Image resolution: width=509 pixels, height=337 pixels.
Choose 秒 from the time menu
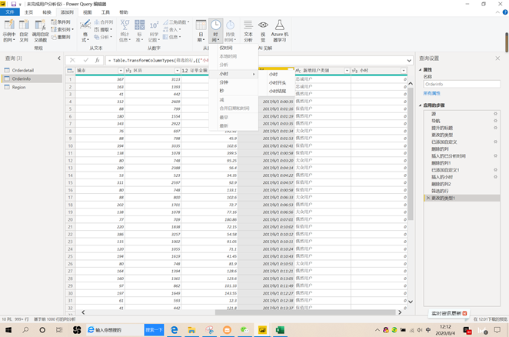tap(221, 91)
